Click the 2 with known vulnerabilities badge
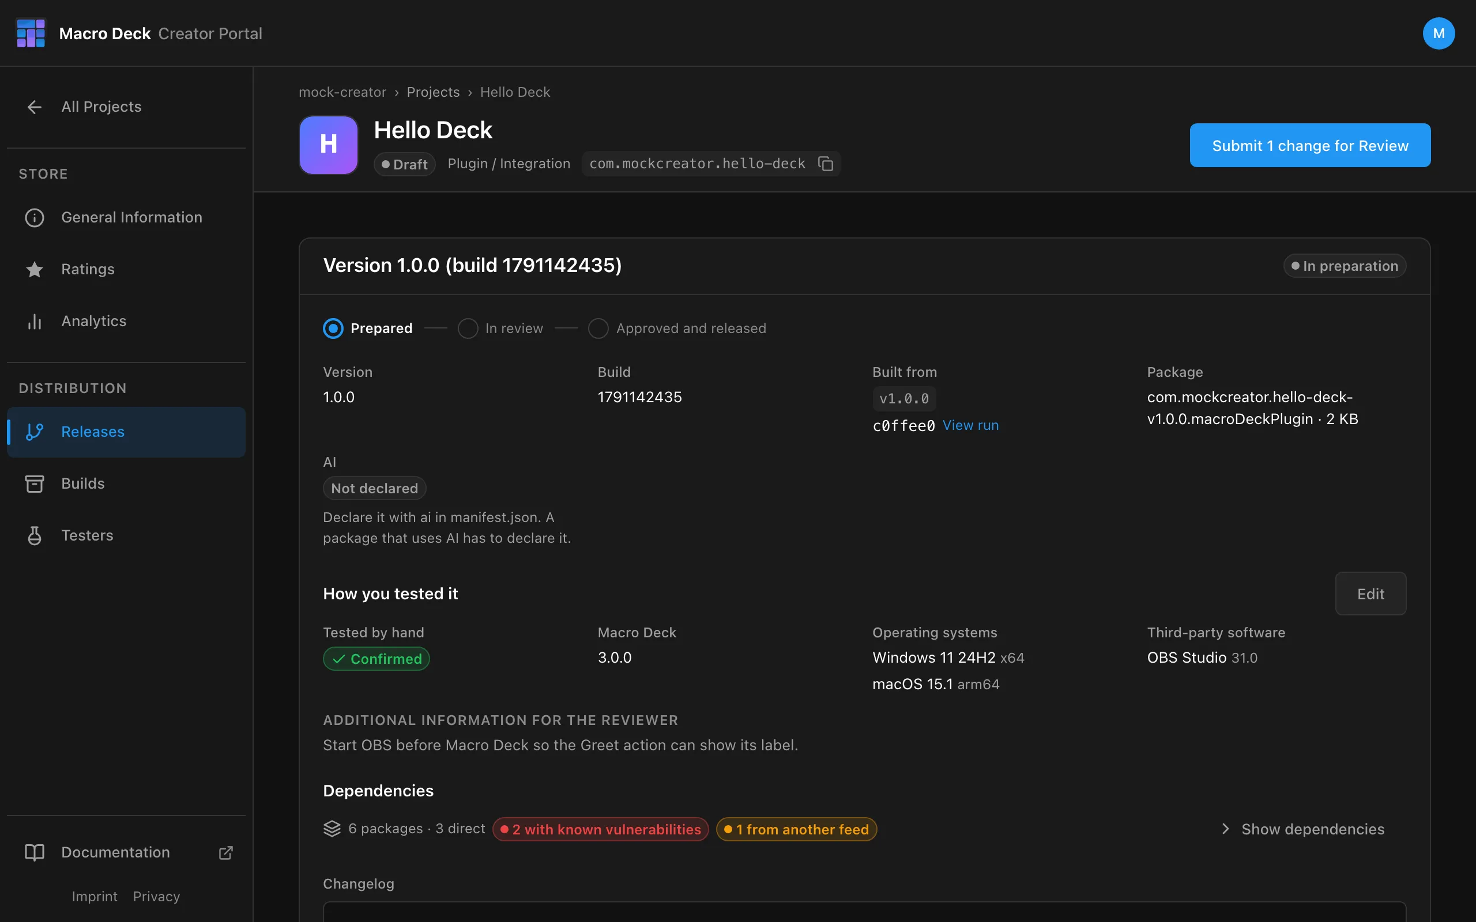 601,829
